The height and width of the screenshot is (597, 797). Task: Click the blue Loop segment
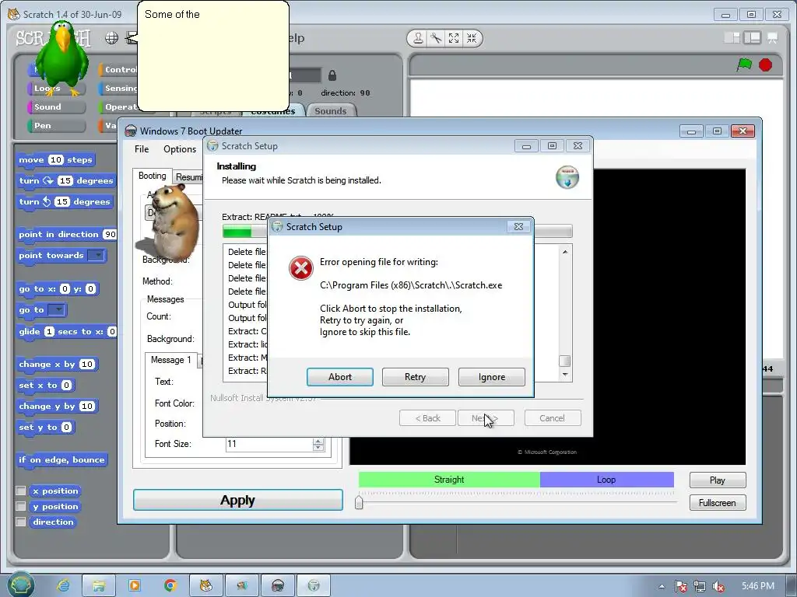606,479
